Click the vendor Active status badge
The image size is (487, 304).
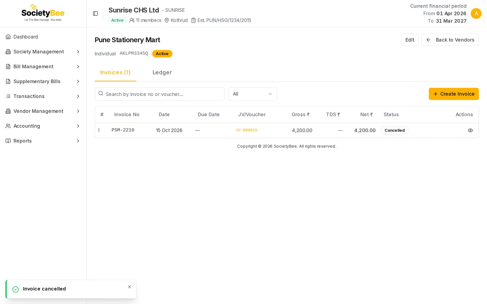tap(162, 54)
